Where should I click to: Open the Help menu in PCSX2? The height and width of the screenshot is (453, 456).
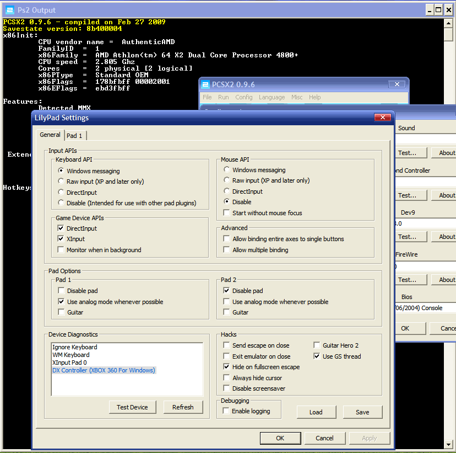pyautogui.click(x=314, y=97)
